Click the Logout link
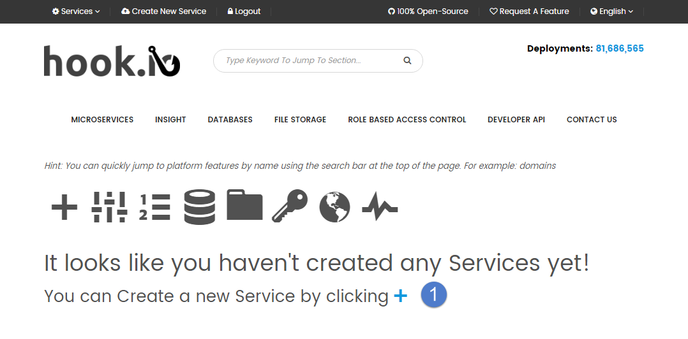The height and width of the screenshot is (339, 688). tap(244, 11)
